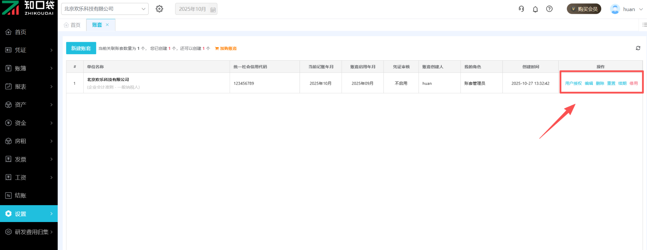Open the company selector dropdown
The width and height of the screenshot is (647, 250).
(x=104, y=9)
